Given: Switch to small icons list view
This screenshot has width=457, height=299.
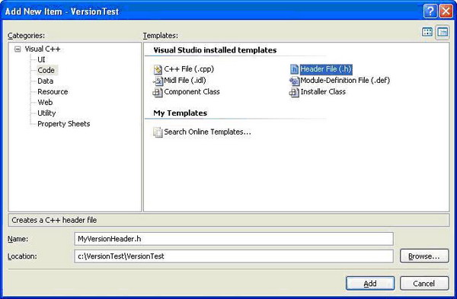Looking at the screenshot, I should click(443, 32).
